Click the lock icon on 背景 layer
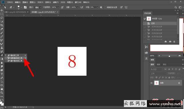 pyautogui.click(x=179, y=83)
